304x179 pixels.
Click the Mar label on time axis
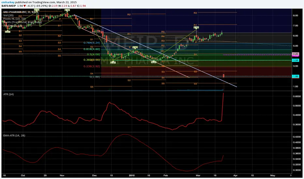point(198,175)
